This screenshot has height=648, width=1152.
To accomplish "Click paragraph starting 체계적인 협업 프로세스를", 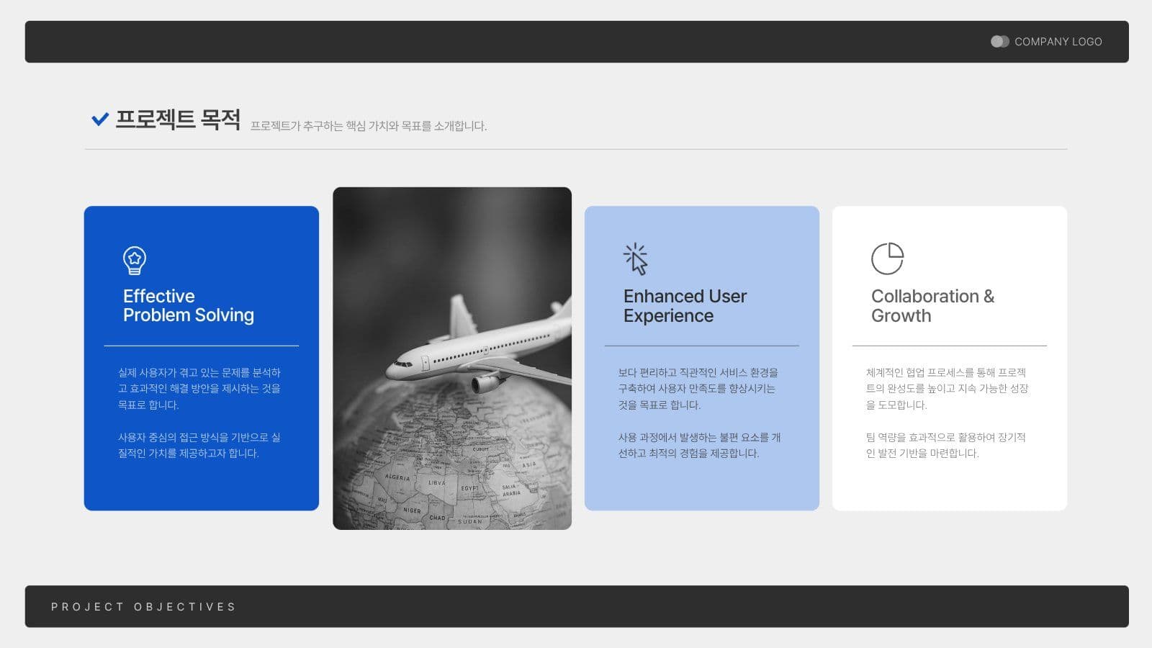I will point(947,389).
